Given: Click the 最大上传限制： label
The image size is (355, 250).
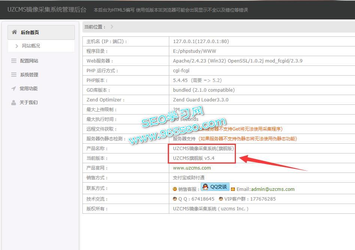Looking at the screenshot, I should click(101, 110).
